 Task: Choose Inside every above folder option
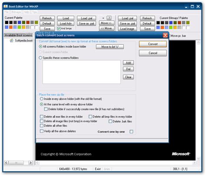pos(42,99)
